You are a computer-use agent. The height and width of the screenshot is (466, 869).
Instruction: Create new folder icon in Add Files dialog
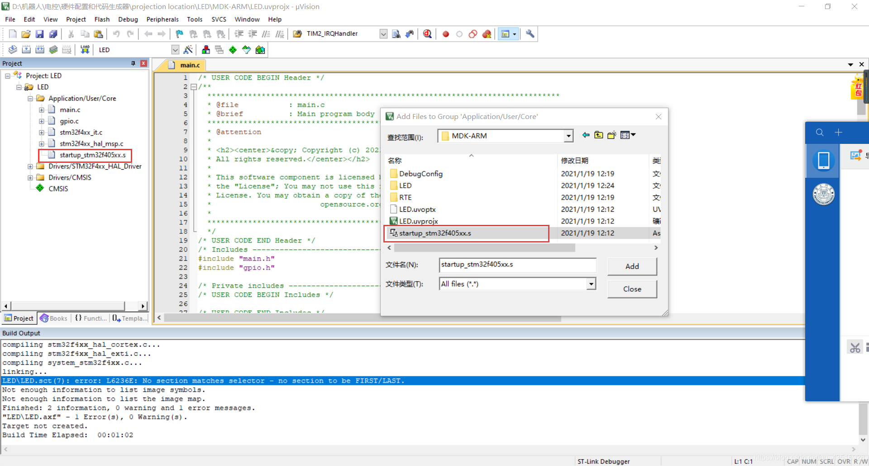[x=612, y=135]
